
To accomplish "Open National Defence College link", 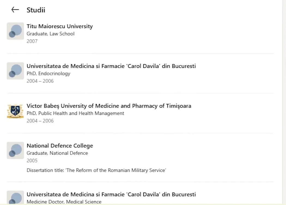I will click(x=60, y=146).
